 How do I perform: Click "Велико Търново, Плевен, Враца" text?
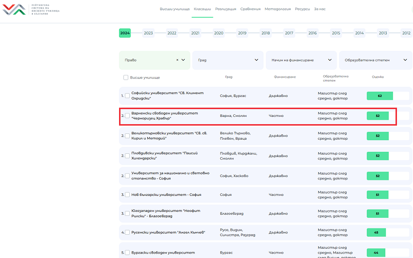tap(235, 136)
